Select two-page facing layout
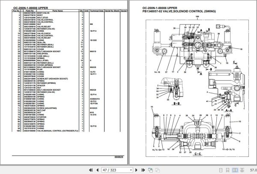 point(235,170)
